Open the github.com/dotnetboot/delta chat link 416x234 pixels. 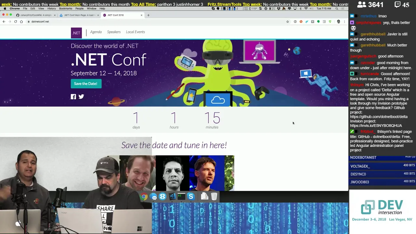[x=379, y=117]
